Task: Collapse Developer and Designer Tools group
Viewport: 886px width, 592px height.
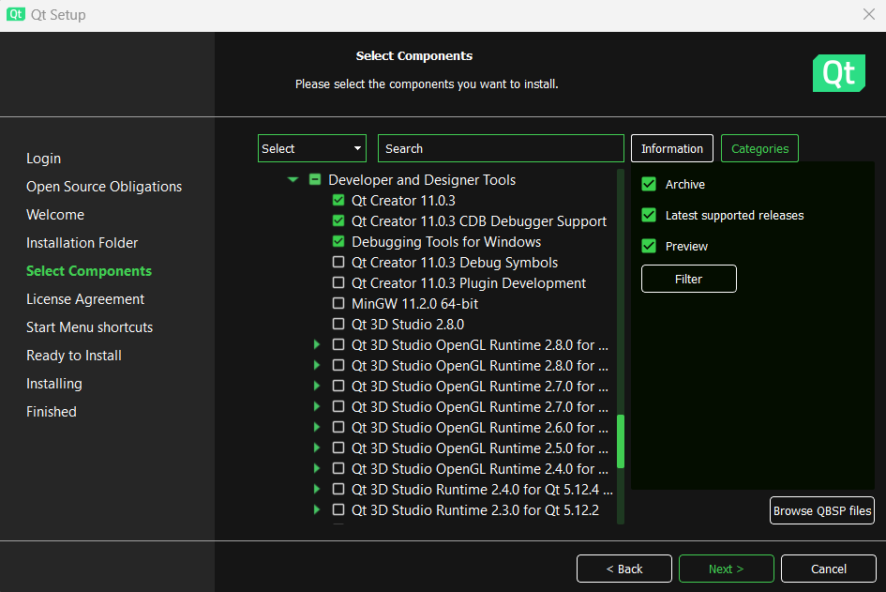Action: [293, 180]
